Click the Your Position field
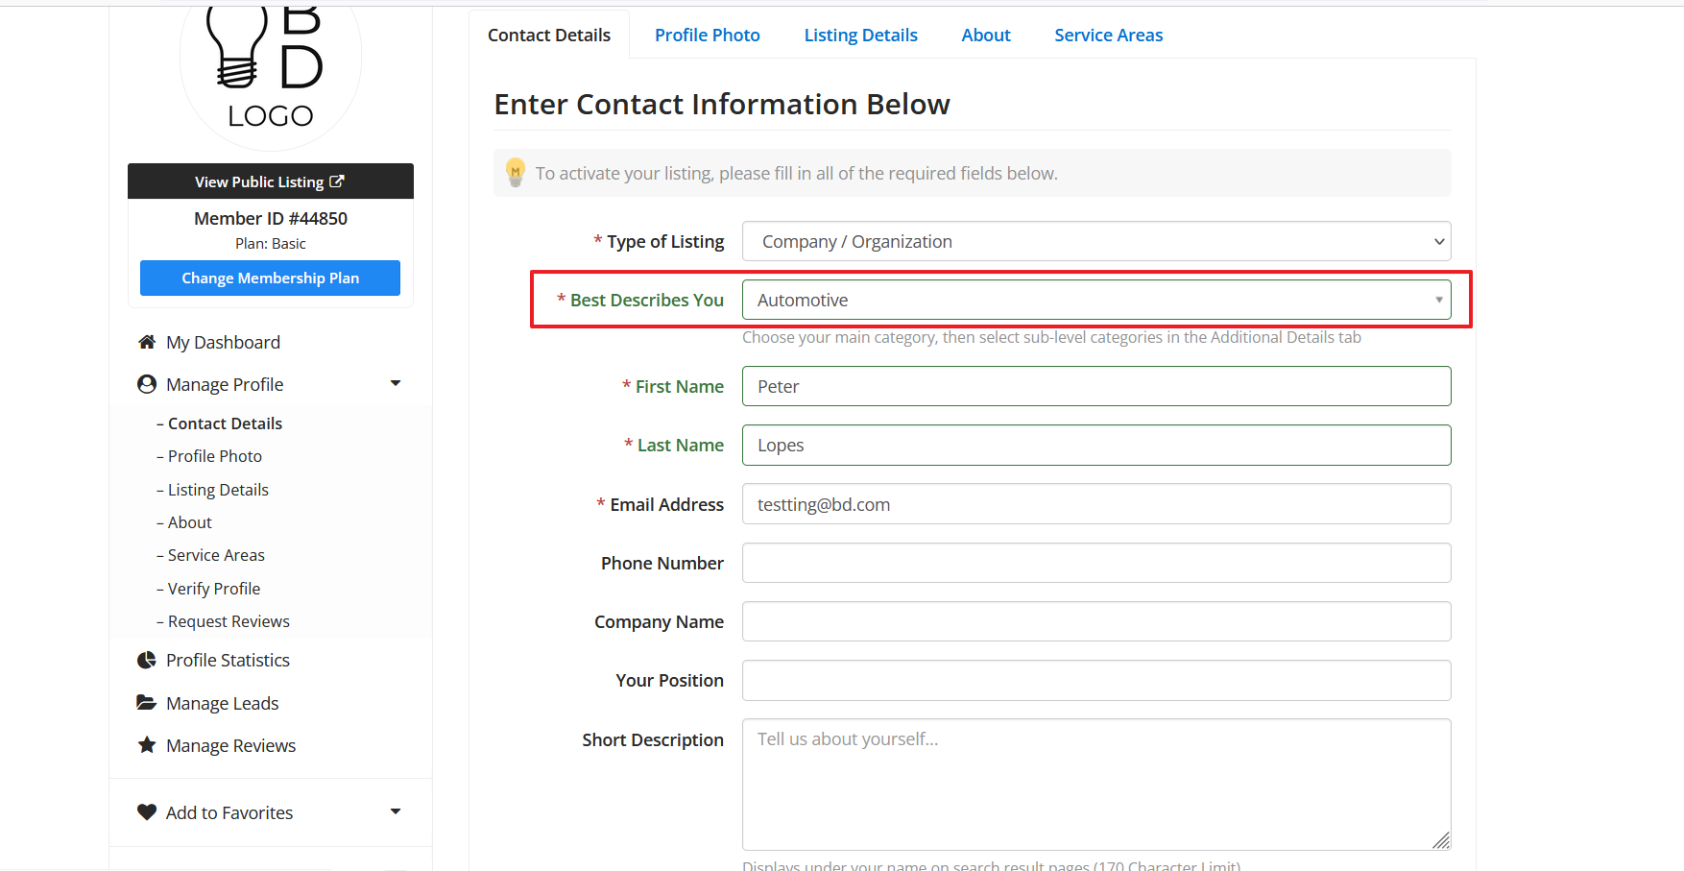The image size is (1684, 871). point(1096,680)
